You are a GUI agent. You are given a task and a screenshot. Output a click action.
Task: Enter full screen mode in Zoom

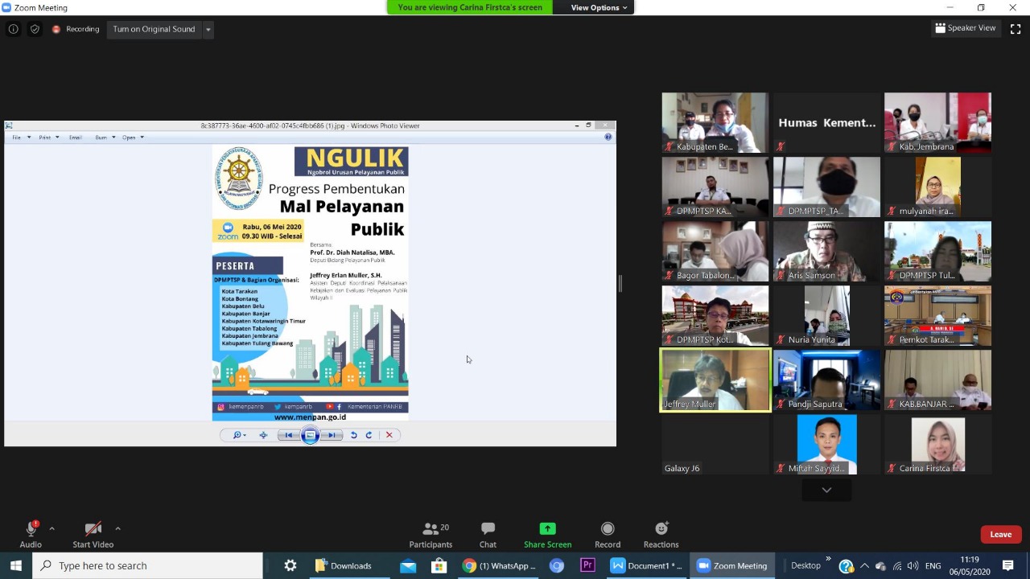(1016, 28)
